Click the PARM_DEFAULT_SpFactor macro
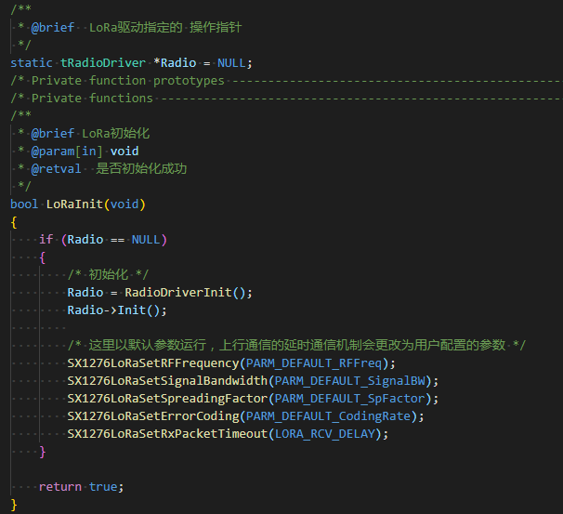563x514 pixels. [x=349, y=399]
